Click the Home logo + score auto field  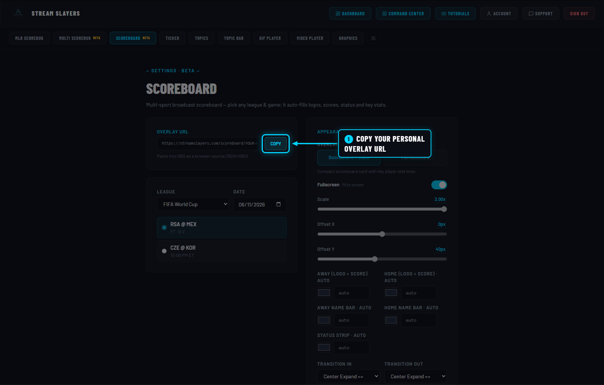419,293
